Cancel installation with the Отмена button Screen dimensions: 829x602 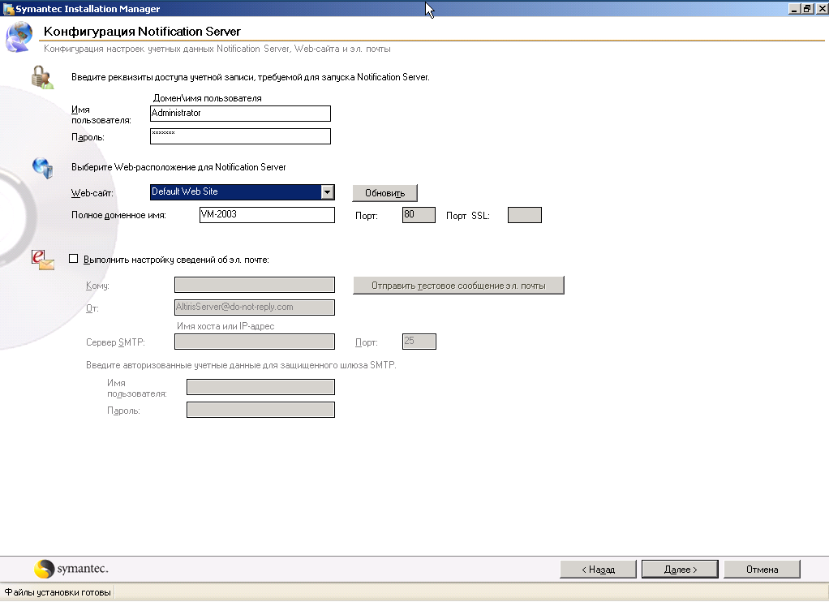[x=762, y=570]
